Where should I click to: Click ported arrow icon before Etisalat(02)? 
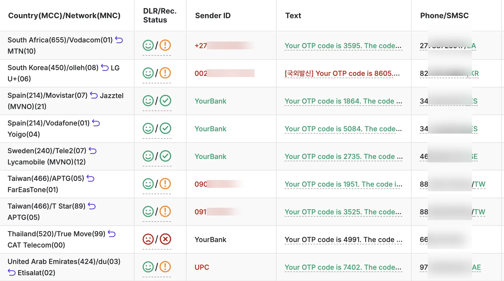[x=12, y=272]
